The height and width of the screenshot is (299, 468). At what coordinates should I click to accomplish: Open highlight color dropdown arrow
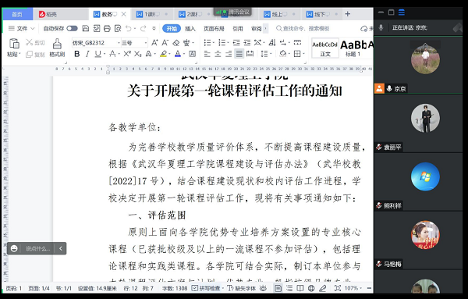(x=169, y=54)
